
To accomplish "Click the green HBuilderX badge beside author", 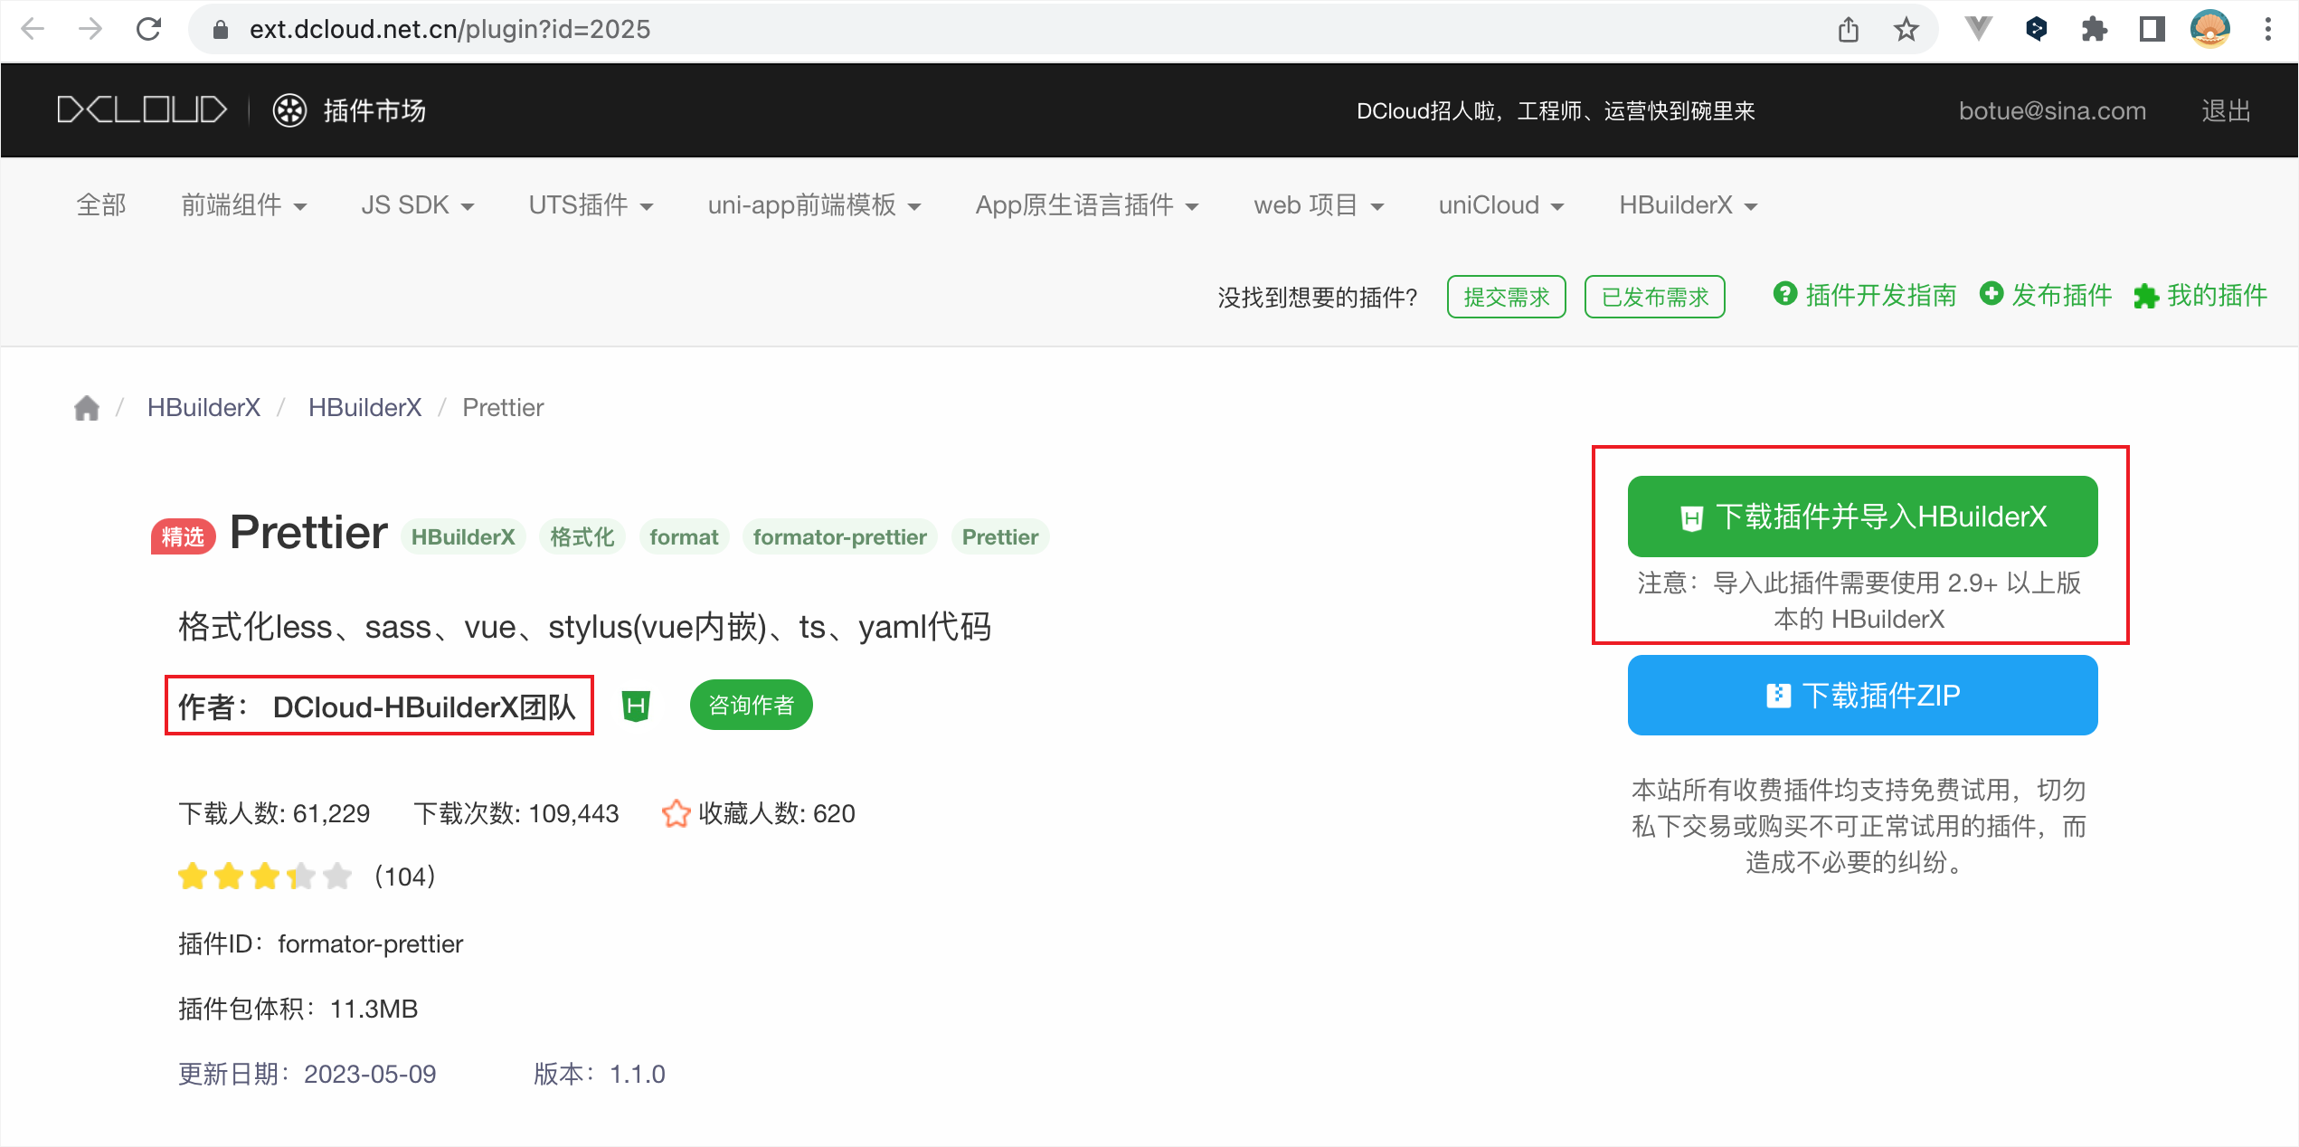I will pos(637,706).
